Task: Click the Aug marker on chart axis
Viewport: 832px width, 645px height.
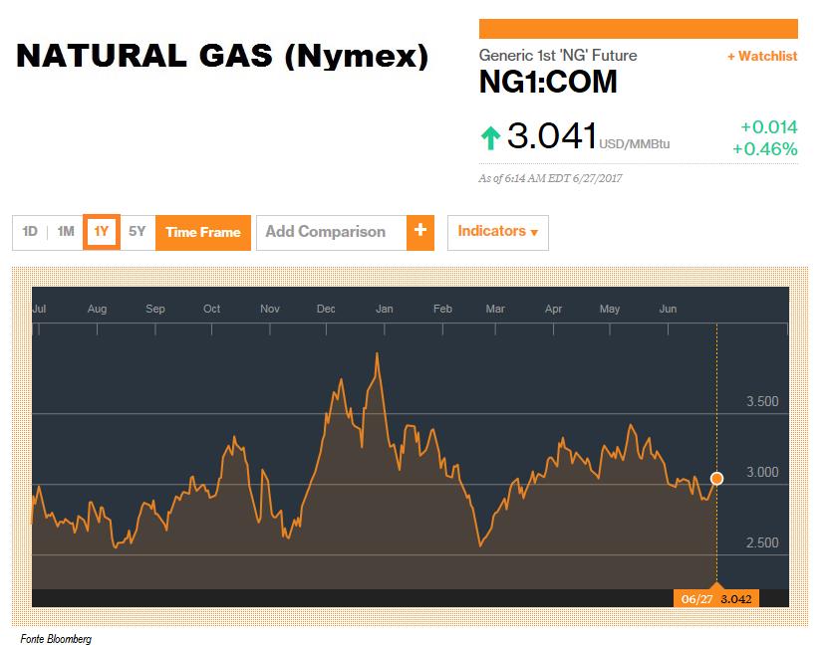Action: pyautogui.click(x=97, y=309)
